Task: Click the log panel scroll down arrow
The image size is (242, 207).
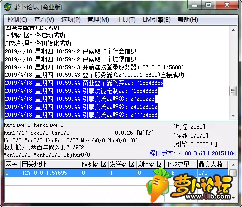Action: pyautogui.click(x=233, y=115)
